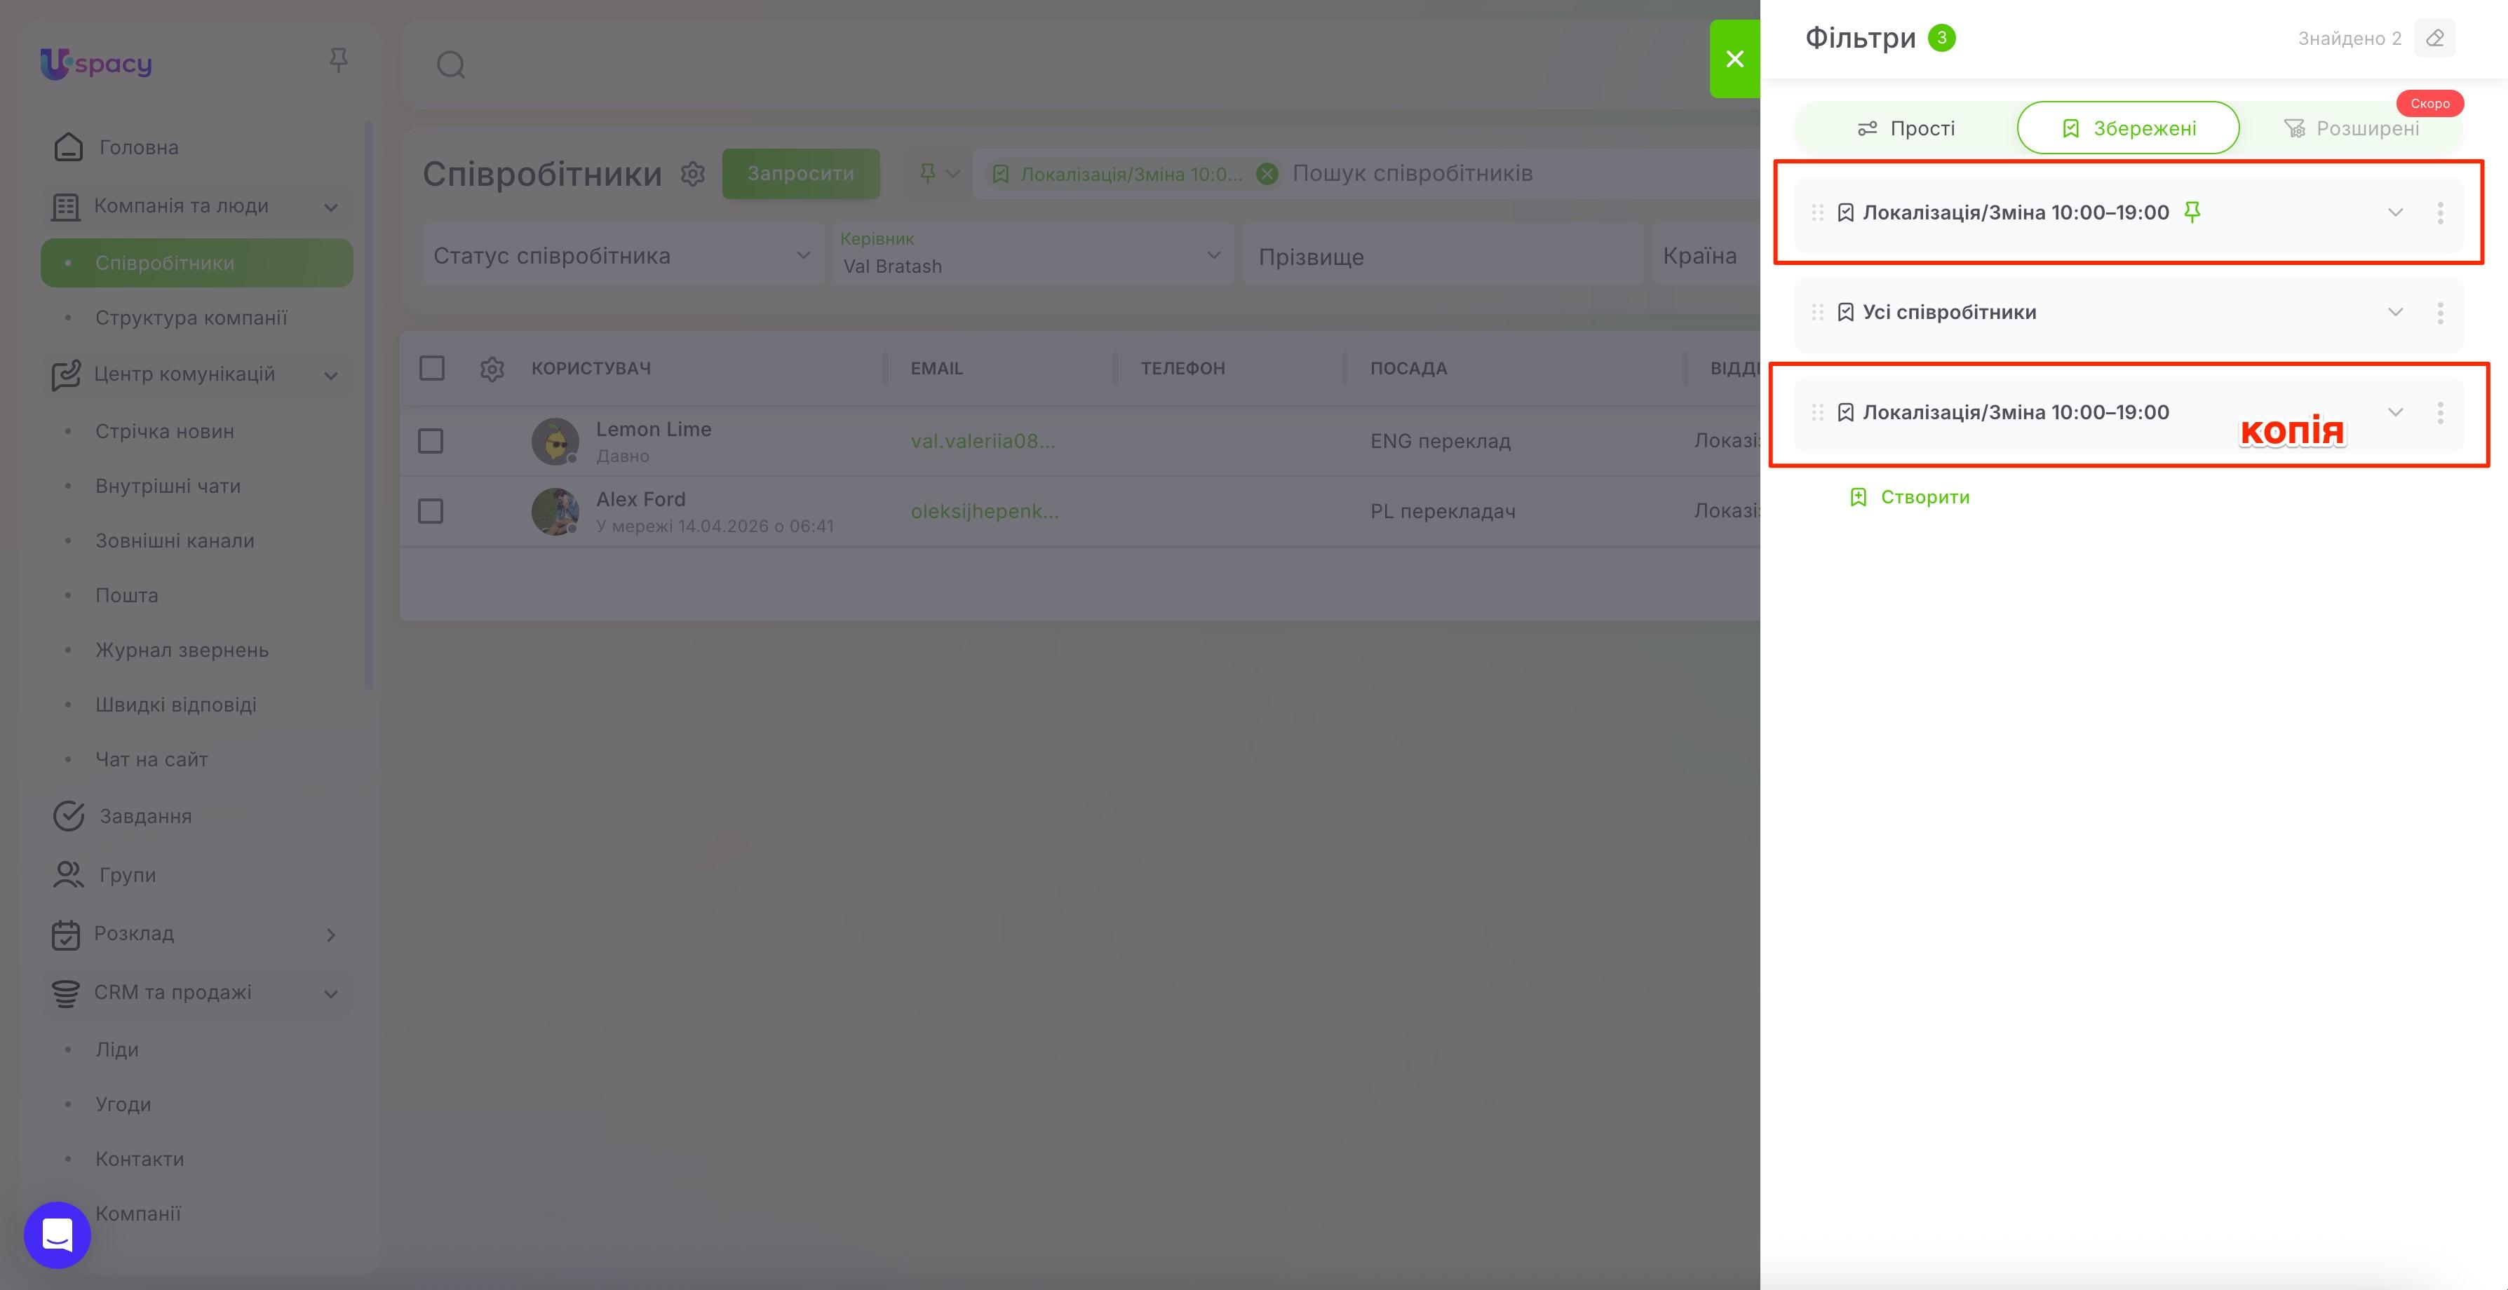Image resolution: width=2508 pixels, height=1290 pixels.
Task: Click the Прізвище filter field
Action: [1443, 255]
